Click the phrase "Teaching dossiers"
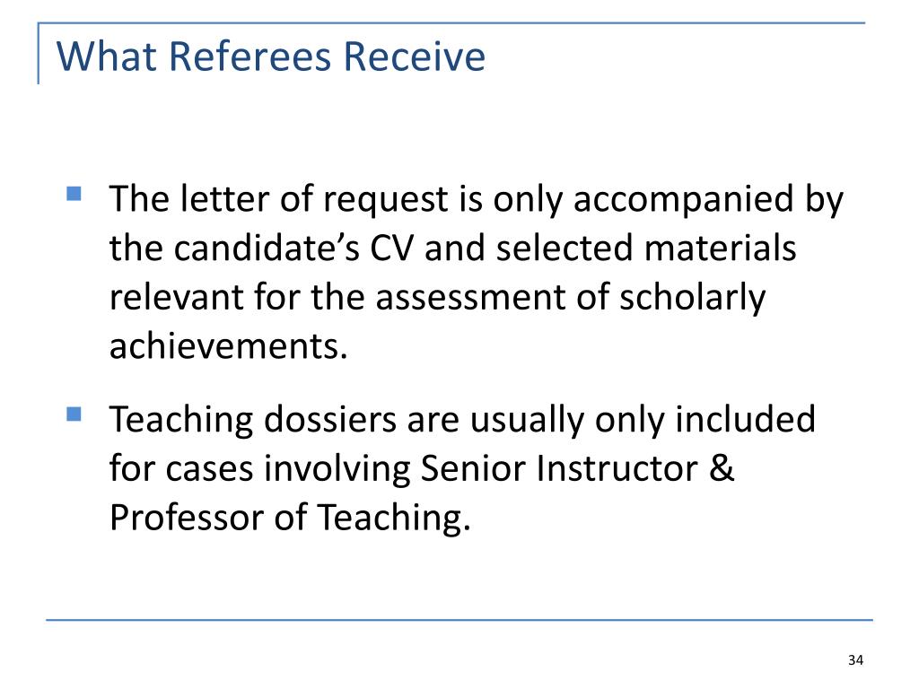Image resolution: width=919 pixels, height=689 pixels. 253,420
